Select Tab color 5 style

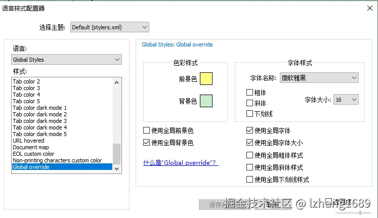tap(62, 101)
